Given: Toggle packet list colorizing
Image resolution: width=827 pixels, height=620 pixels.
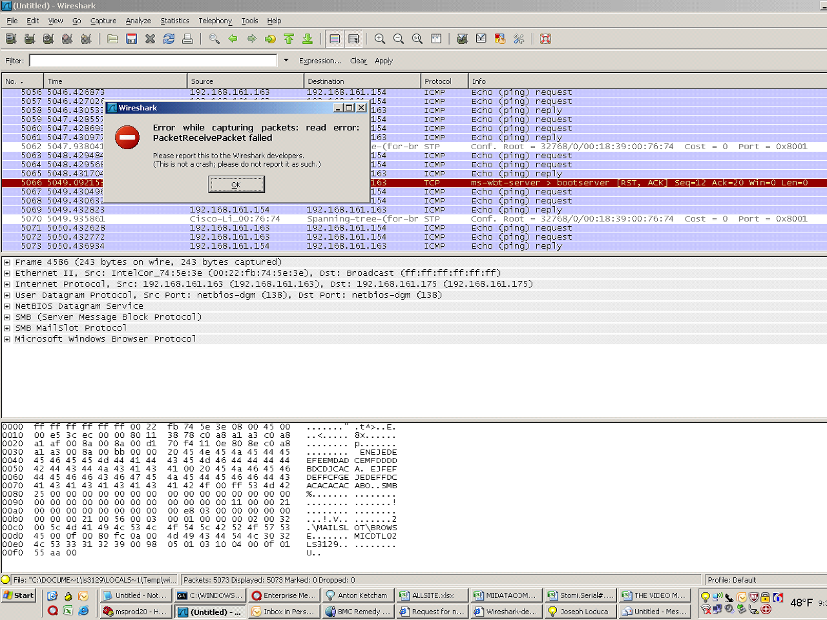Looking at the screenshot, I should click(335, 39).
